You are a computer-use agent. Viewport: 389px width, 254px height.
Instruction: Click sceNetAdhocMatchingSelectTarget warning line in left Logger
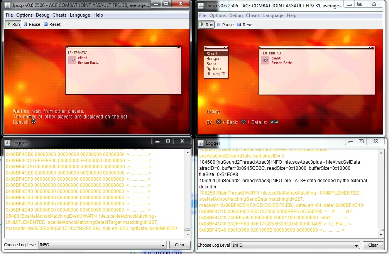[x=91, y=222]
